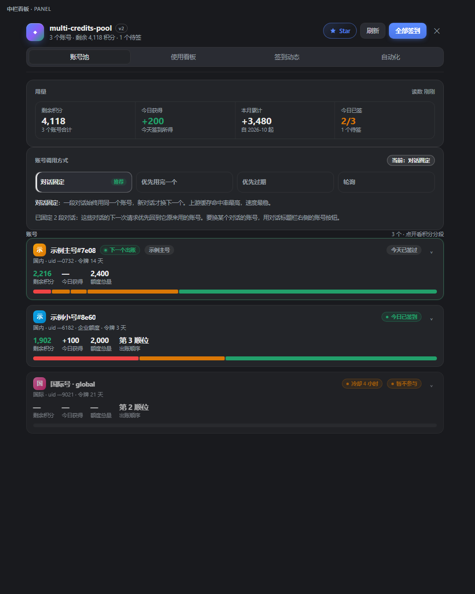475x594 pixels.
Task: Expand the 示例主号#7e08 account card chevron
Action: (431, 251)
